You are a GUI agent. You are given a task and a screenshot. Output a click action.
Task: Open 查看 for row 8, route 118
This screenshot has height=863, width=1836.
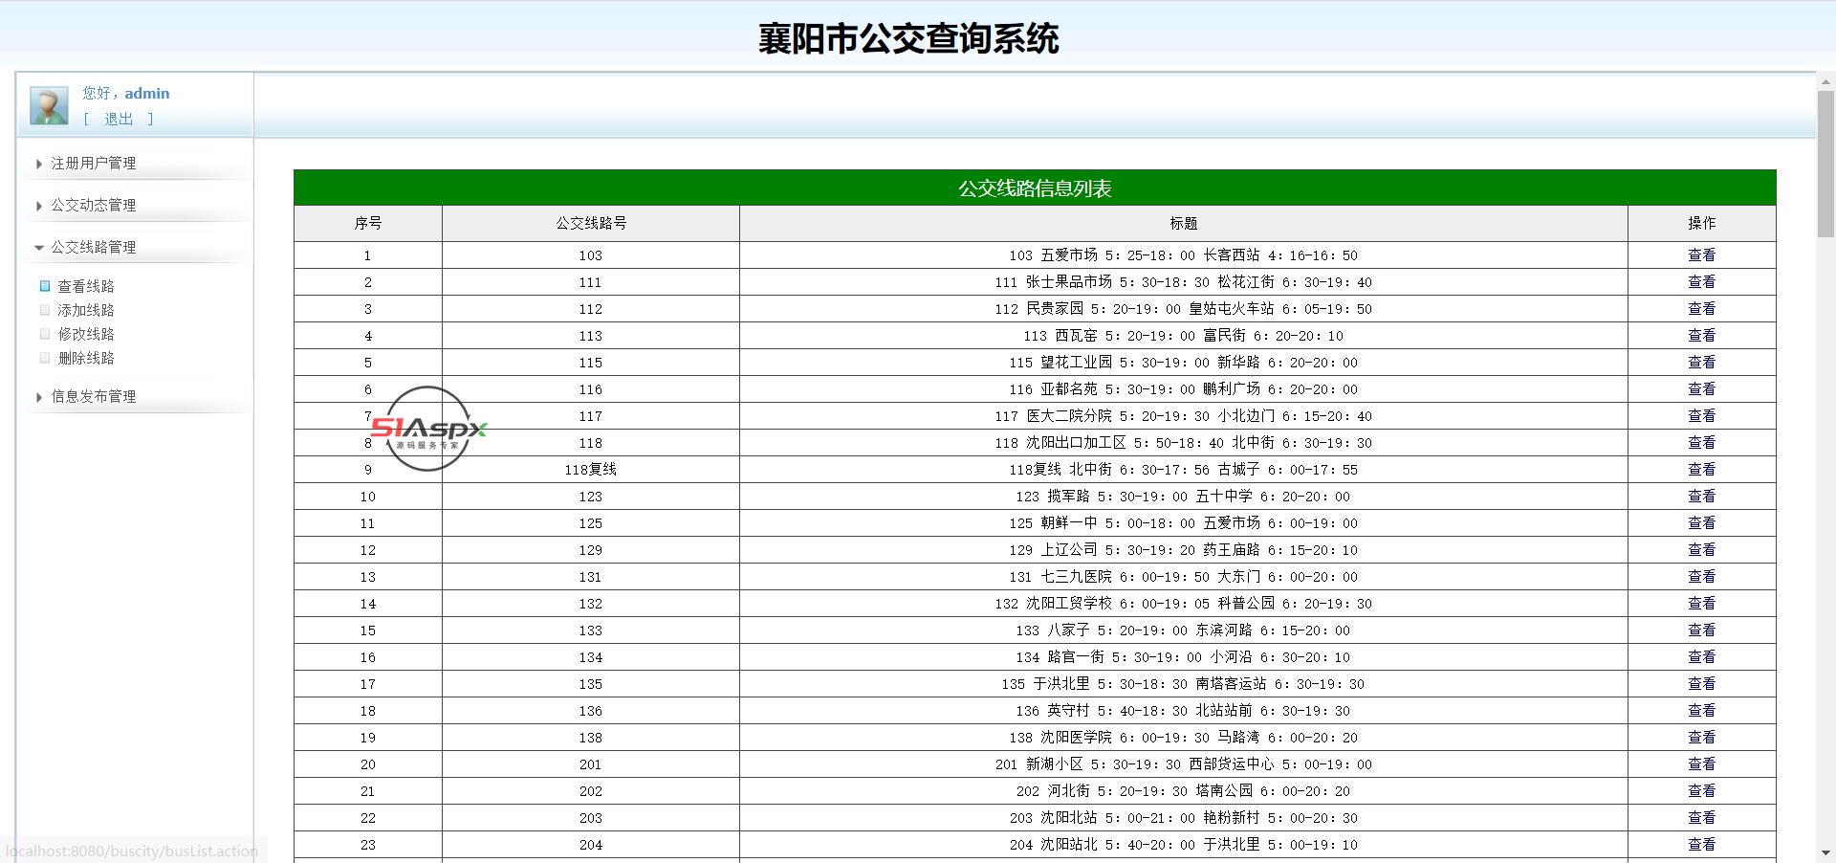[x=1702, y=443]
